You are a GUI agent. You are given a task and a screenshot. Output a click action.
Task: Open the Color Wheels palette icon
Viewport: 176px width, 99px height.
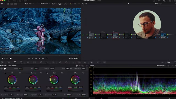(x=15, y=62)
